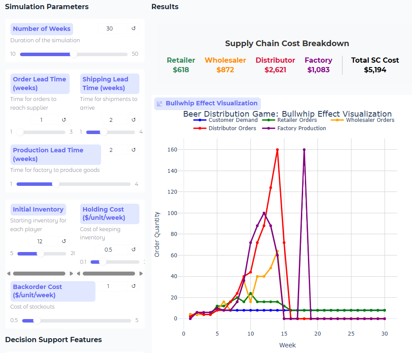Reset the Shipping Lead Time value
This screenshot has height=353, width=412.
(x=133, y=120)
